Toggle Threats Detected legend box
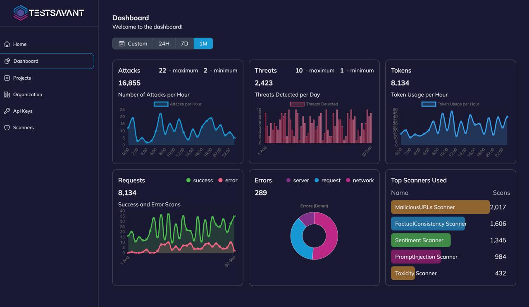Screen dimensions: 529x307 tap(297, 104)
